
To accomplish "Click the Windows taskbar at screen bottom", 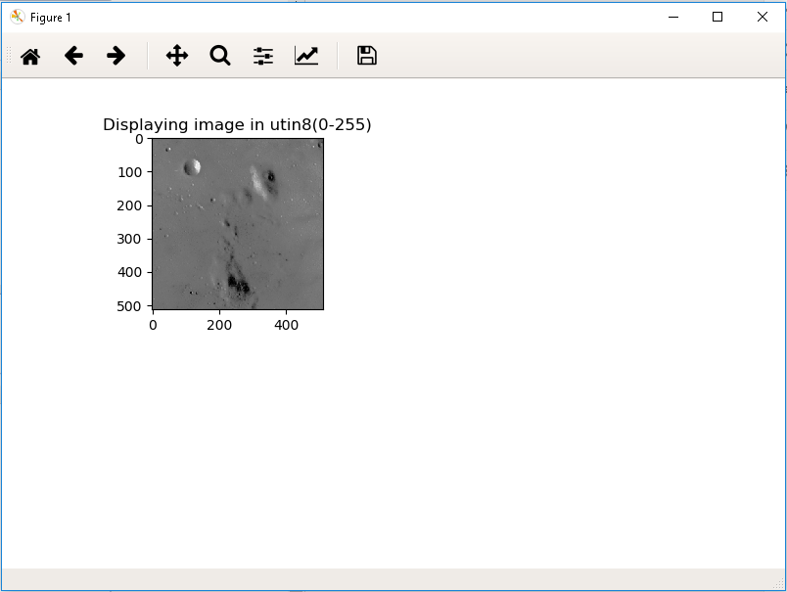I will click(x=392, y=585).
